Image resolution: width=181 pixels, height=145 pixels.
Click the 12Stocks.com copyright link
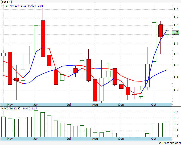pyautogui.click(x=170, y=143)
